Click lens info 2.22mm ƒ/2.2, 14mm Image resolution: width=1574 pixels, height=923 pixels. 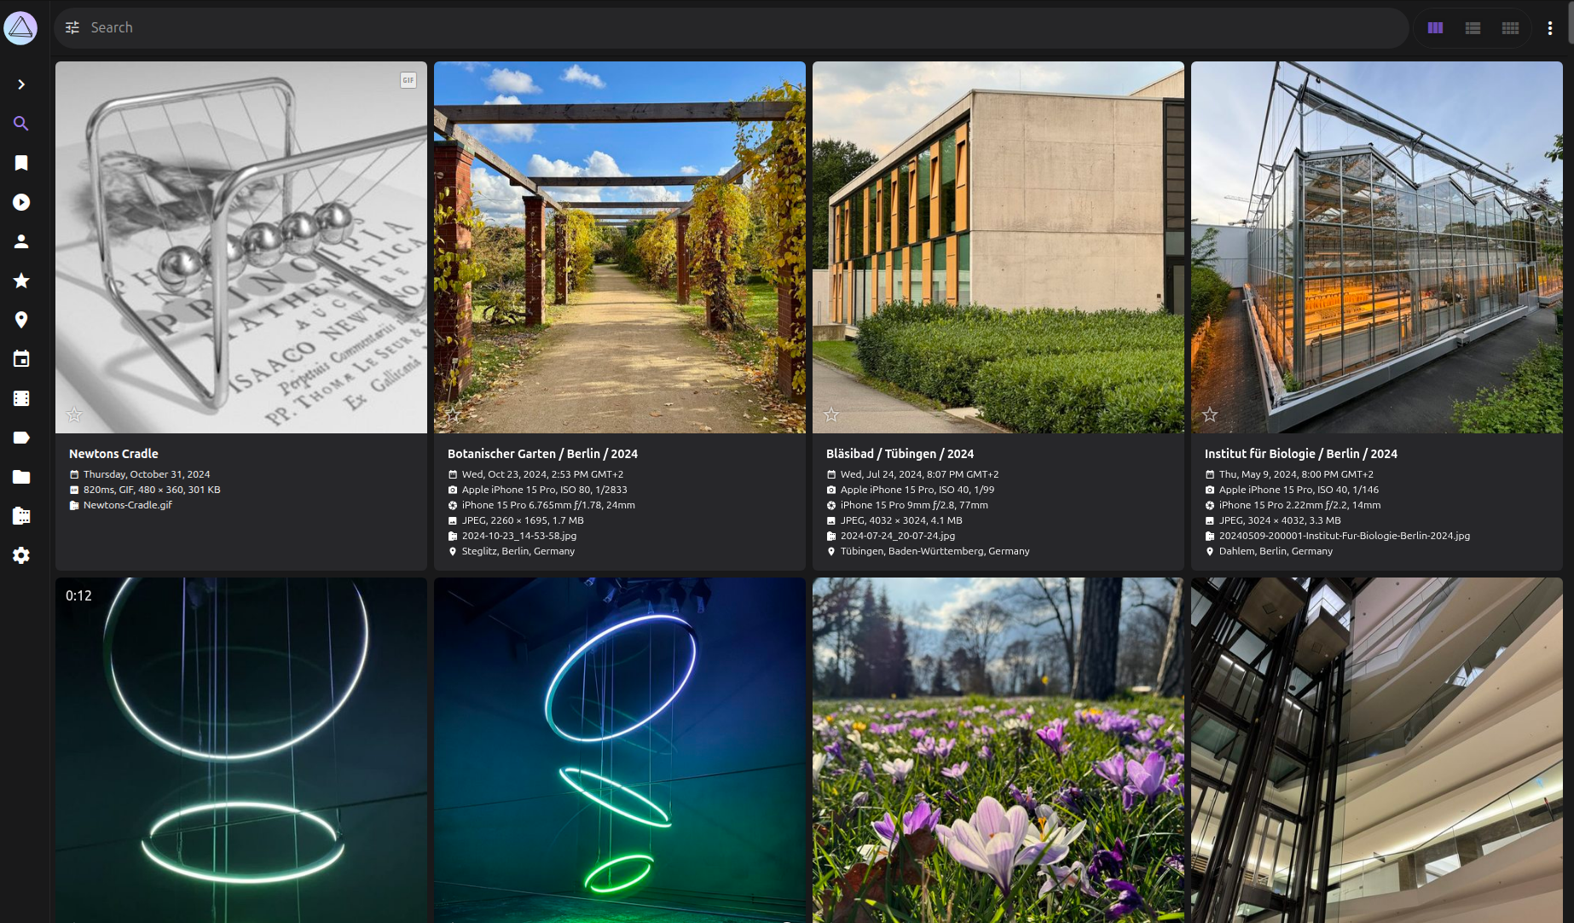click(x=1299, y=505)
